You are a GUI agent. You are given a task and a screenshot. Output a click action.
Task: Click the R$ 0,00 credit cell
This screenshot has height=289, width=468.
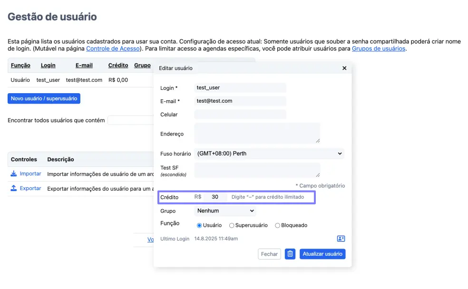tap(118, 80)
